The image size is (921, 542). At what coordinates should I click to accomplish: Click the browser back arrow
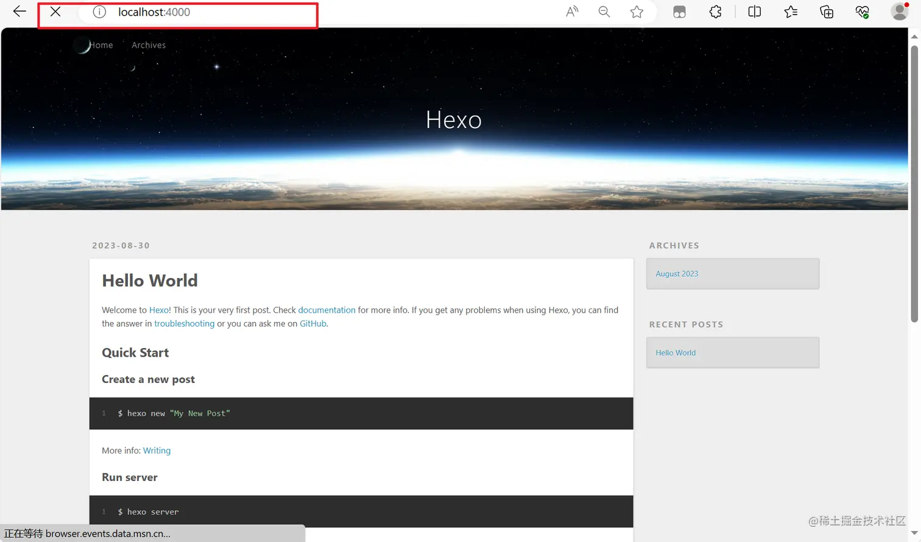pyautogui.click(x=19, y=12)
